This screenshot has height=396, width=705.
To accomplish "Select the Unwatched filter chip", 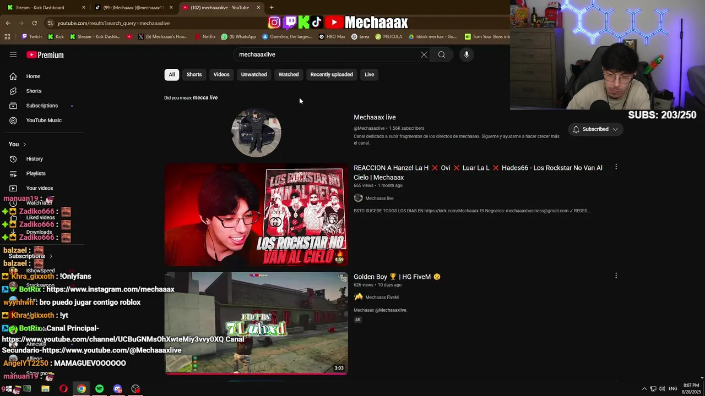I will click(254, 75).
